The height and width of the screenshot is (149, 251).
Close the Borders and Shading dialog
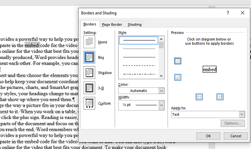click(x=242, y=13)
